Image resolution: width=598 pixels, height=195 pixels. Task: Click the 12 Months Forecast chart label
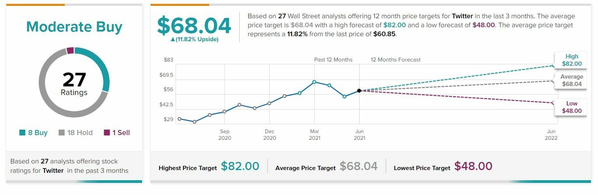(396, 60)
